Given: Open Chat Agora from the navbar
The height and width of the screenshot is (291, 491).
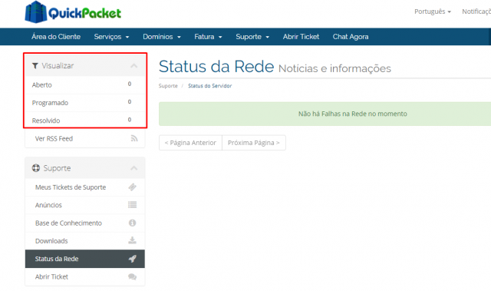Looking at the screenshot, I should (x=351, y=37).
